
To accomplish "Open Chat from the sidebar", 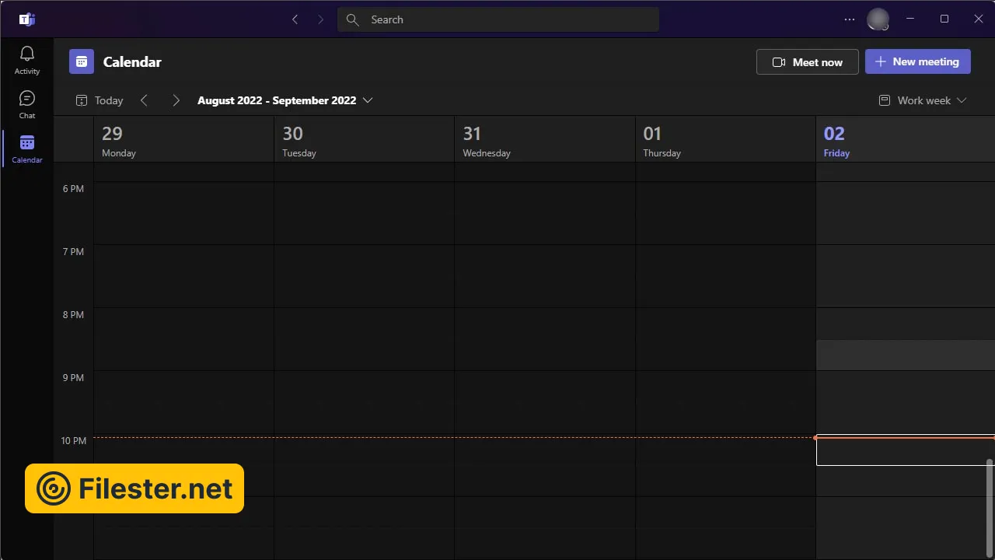I will 27,103.
